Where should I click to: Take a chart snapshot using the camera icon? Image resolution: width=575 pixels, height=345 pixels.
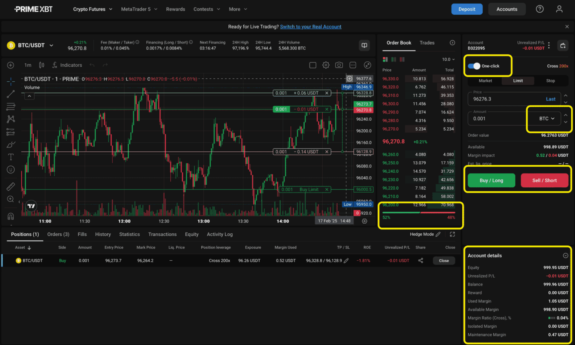(x=339, y=65)
